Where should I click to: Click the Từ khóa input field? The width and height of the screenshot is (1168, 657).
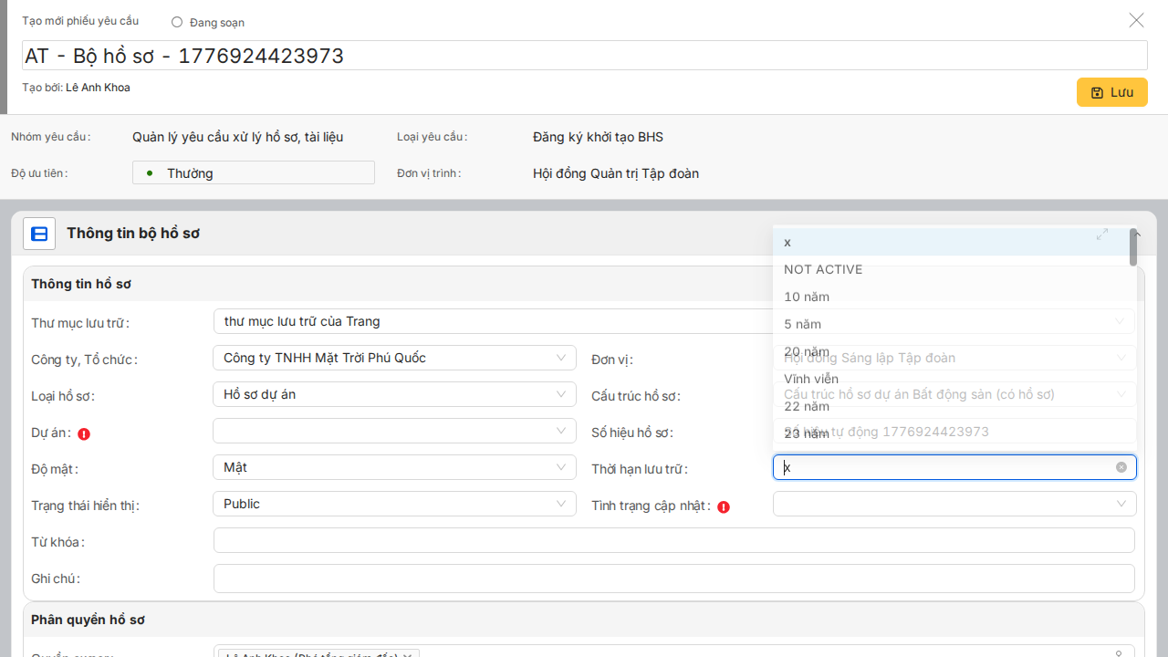[673, 540]
